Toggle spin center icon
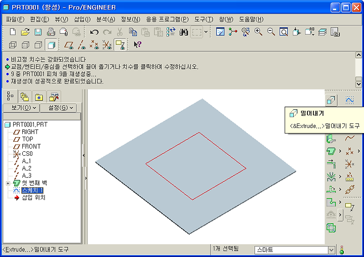 pyautogui.click(x=233, y=31)
